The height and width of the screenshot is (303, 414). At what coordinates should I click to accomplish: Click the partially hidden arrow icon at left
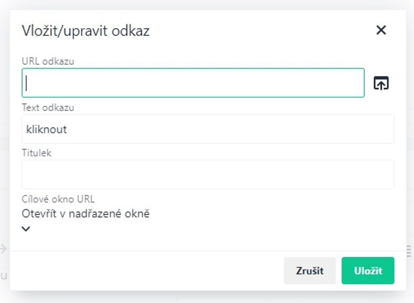tap(3, 249)
